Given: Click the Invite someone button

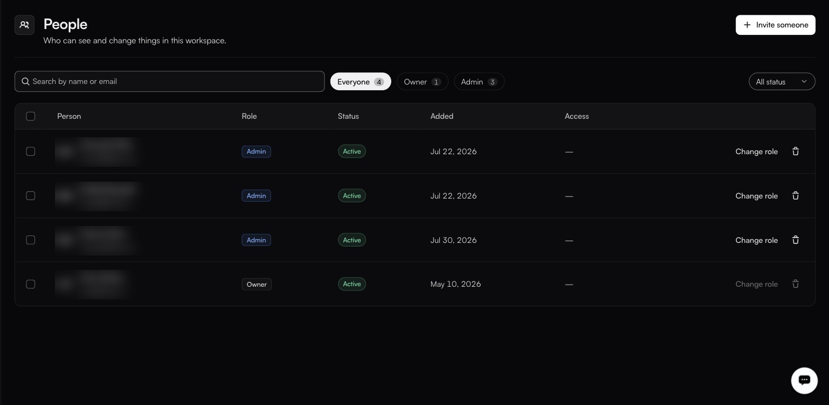Looking at the screenshot, I should (x=776, y=25).
